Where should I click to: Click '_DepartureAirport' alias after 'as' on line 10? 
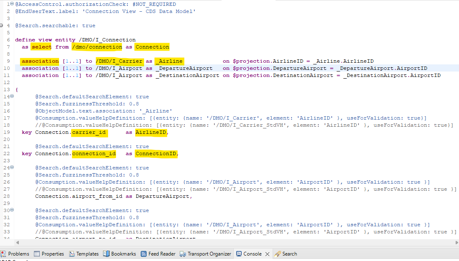184,69
